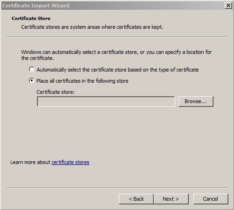Click the 'Certificate stores are system areas' description

[92, 27]
